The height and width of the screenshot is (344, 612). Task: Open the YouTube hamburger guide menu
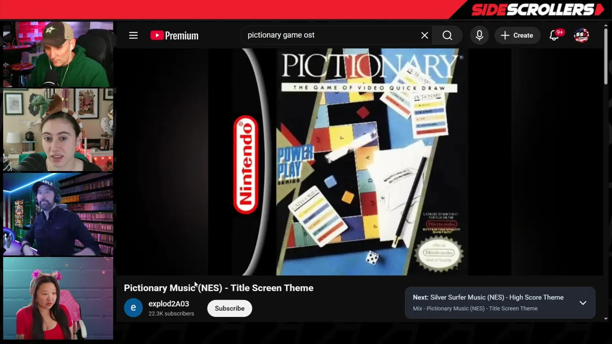click(x=133, y=35)
